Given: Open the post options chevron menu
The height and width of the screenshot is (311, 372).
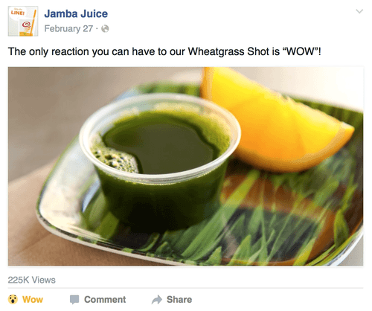Looking at the screenshot, I should [359, 11].
